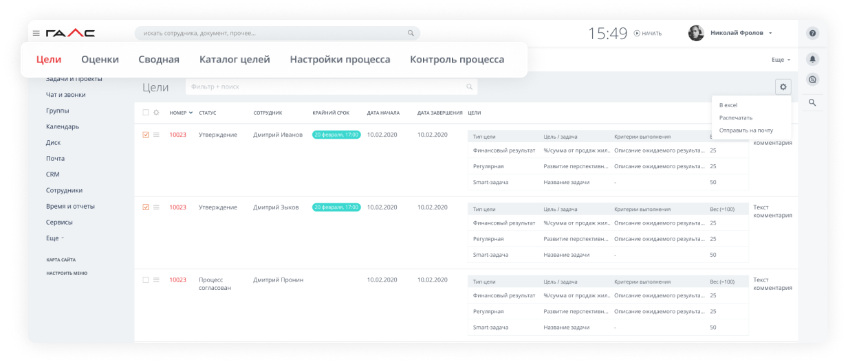Open CRM in the sidebar
The height and width of the screenshot is (364, 848).
click(53, 174)
